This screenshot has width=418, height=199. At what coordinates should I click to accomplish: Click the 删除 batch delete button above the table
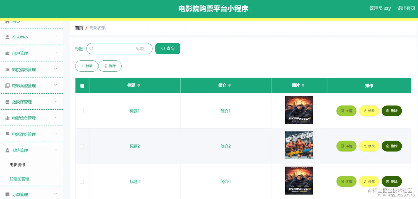coord(110,66)
